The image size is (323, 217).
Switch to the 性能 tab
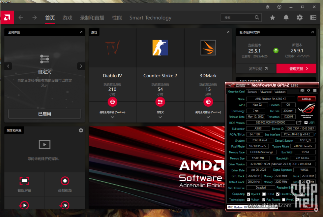117,18
